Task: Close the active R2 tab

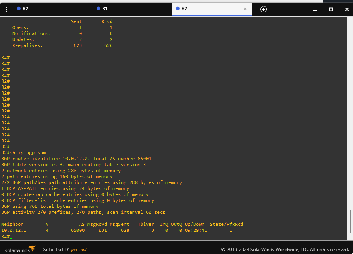Action: (x=245, y=9)
